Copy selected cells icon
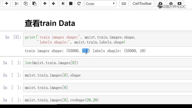This screenshot has width=192, height=108. (x=25, y=4)
